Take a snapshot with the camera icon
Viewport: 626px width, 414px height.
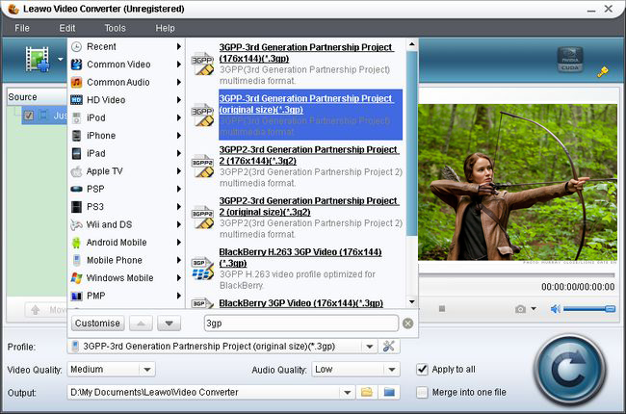pyautogui.click(x=520, y=309)
